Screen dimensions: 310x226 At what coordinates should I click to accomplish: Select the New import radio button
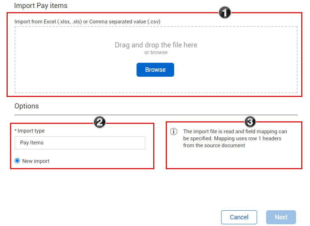(x=17, y=161)
